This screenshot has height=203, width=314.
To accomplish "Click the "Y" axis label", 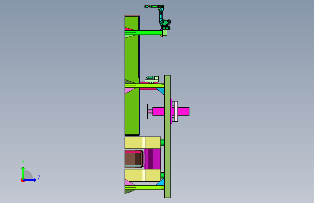I will (x=23, y=163).
